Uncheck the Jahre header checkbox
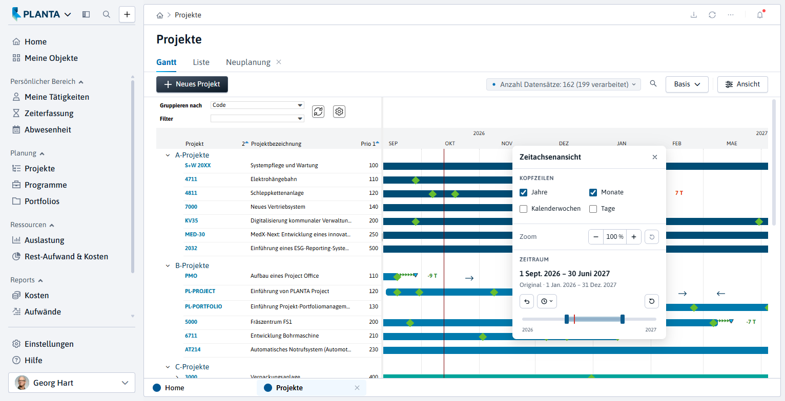 click(523, 192)
